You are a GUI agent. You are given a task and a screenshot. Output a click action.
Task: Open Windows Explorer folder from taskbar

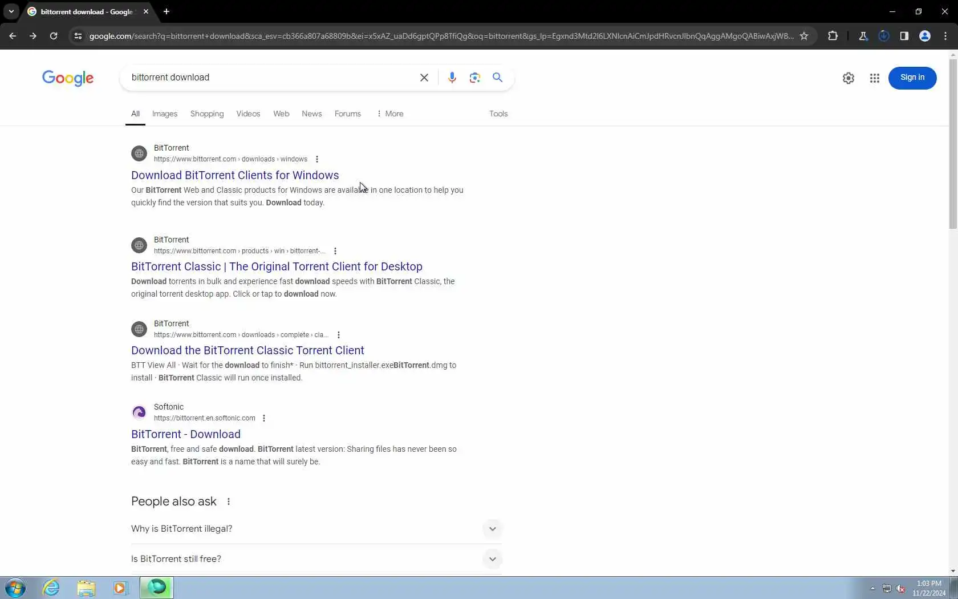(x=86, y=588)
